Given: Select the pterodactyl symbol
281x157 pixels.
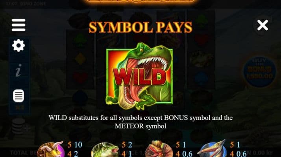Looking at the screenshot, I should pos(213,149).
